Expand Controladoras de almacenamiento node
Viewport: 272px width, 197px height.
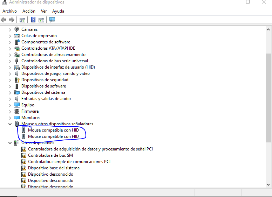(x=10, y=55)
